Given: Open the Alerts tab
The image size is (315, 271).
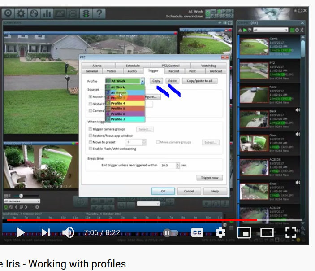Looking at the screenshot, I should pyautogui.click(x=97, y=66).
